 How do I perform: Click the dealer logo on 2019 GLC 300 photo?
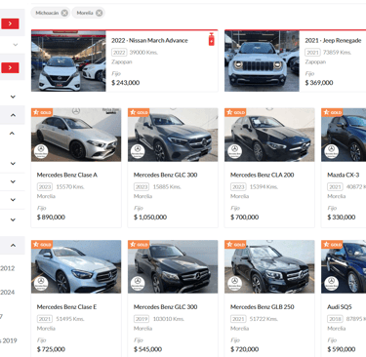tap(138, 284)
